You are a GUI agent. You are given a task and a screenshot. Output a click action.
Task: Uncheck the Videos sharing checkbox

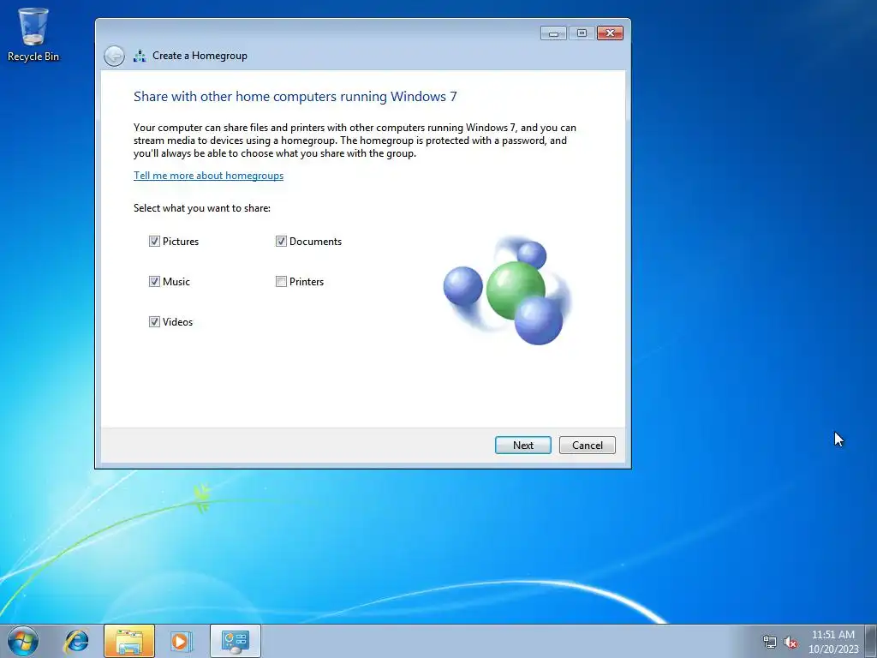tap(154, 322)
